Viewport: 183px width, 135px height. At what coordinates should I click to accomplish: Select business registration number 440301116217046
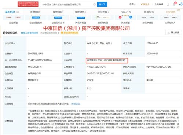[96, 67]
